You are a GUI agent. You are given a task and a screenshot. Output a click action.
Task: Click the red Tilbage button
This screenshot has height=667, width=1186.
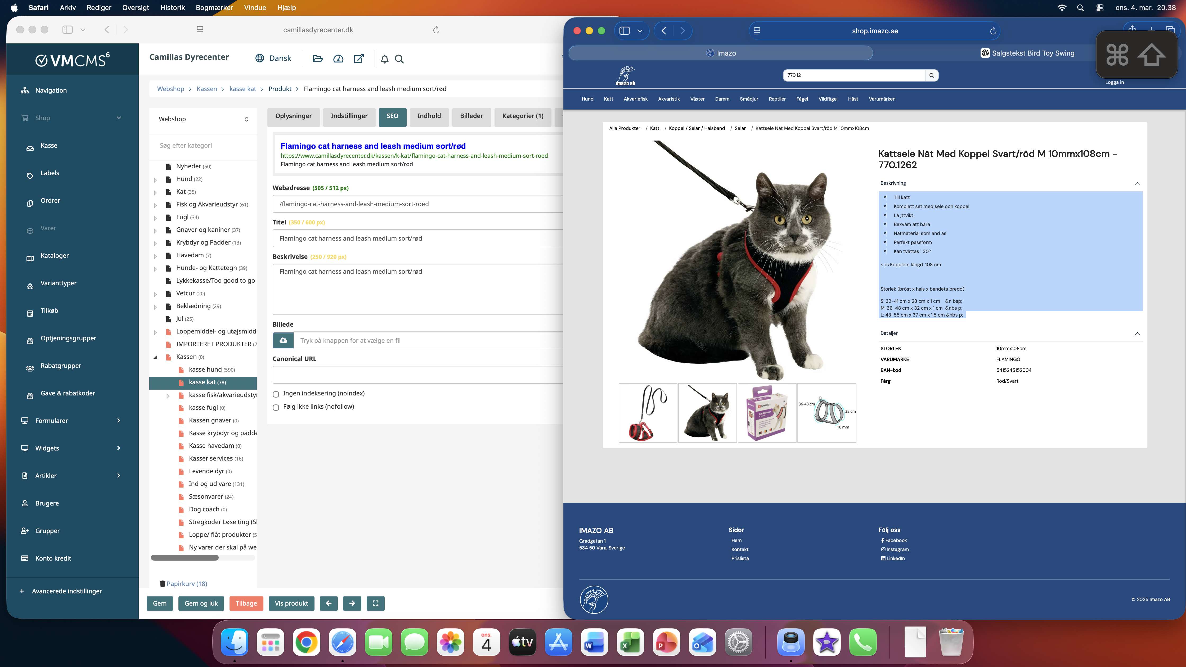coord(246,603)
